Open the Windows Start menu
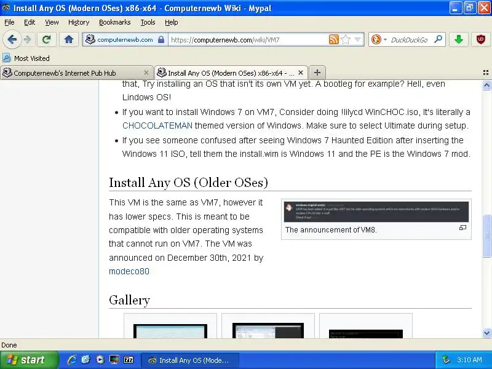The image size is (492, 369). (29, 360)
